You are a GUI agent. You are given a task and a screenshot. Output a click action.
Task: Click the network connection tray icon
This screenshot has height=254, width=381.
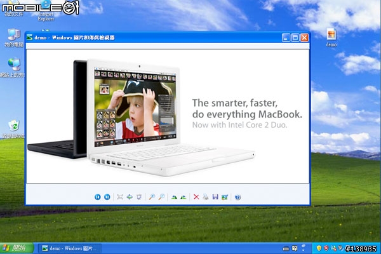(x=333, y=248)
